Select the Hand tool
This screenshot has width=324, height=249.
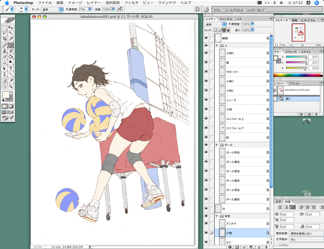click(5, 86)
